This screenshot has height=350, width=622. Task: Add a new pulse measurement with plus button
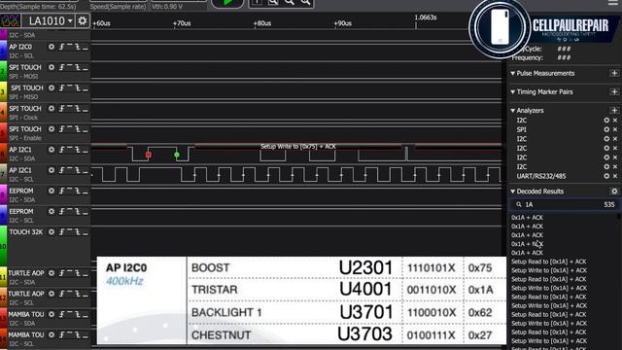614,74
